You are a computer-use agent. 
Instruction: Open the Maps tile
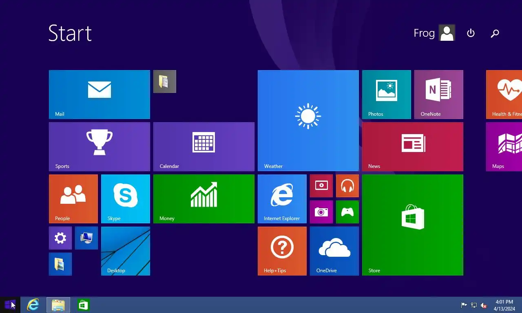pos(504,147)
